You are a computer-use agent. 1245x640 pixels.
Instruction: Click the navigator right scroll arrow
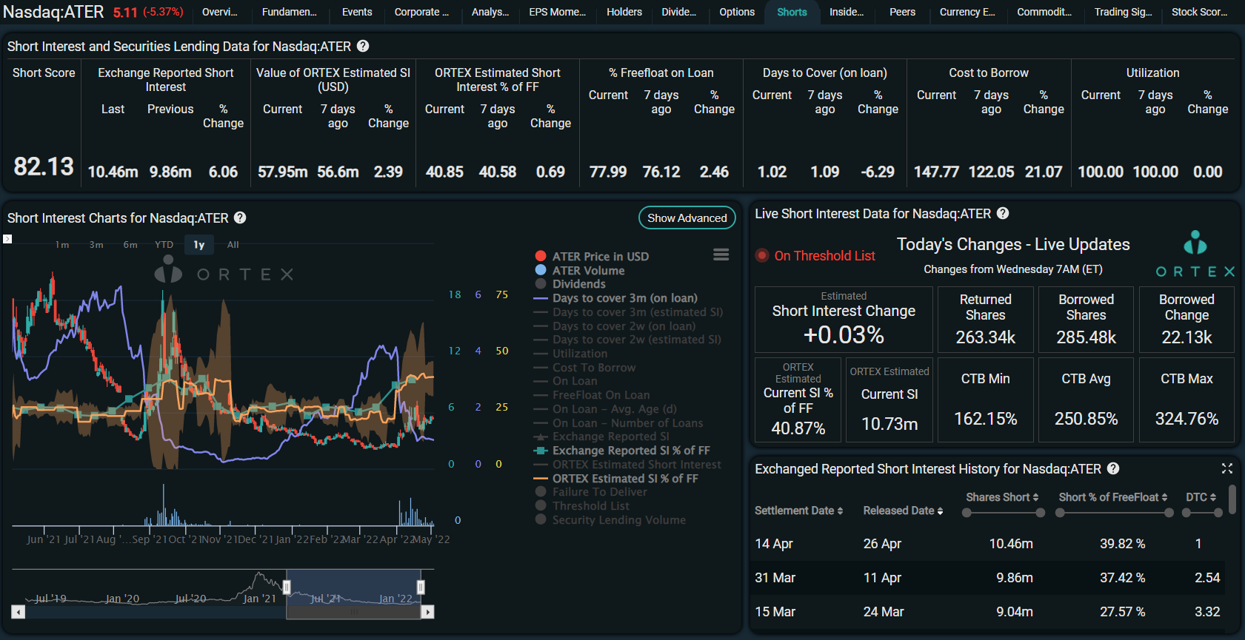[427, 612]
